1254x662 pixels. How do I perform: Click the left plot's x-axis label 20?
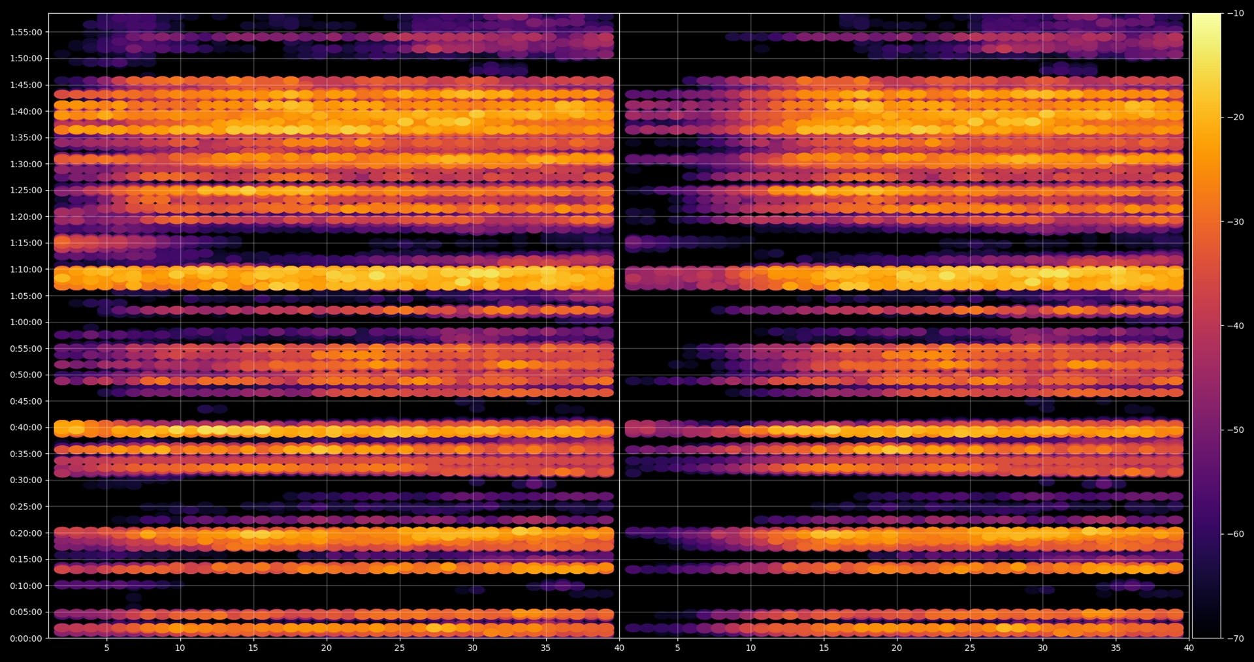tap(326, 648)
